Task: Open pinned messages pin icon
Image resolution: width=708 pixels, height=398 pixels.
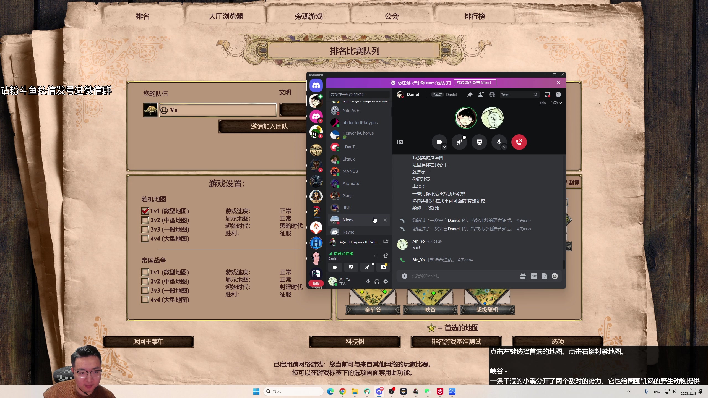Action: click(470, 95)
